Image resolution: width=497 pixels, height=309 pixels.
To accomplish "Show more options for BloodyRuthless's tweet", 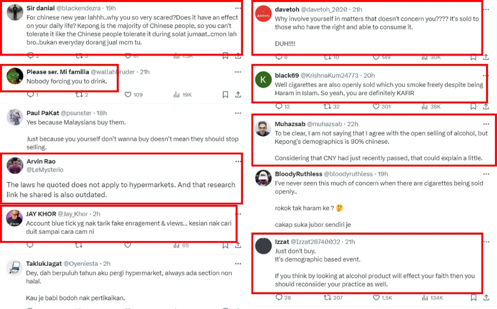I will [486, 174].
